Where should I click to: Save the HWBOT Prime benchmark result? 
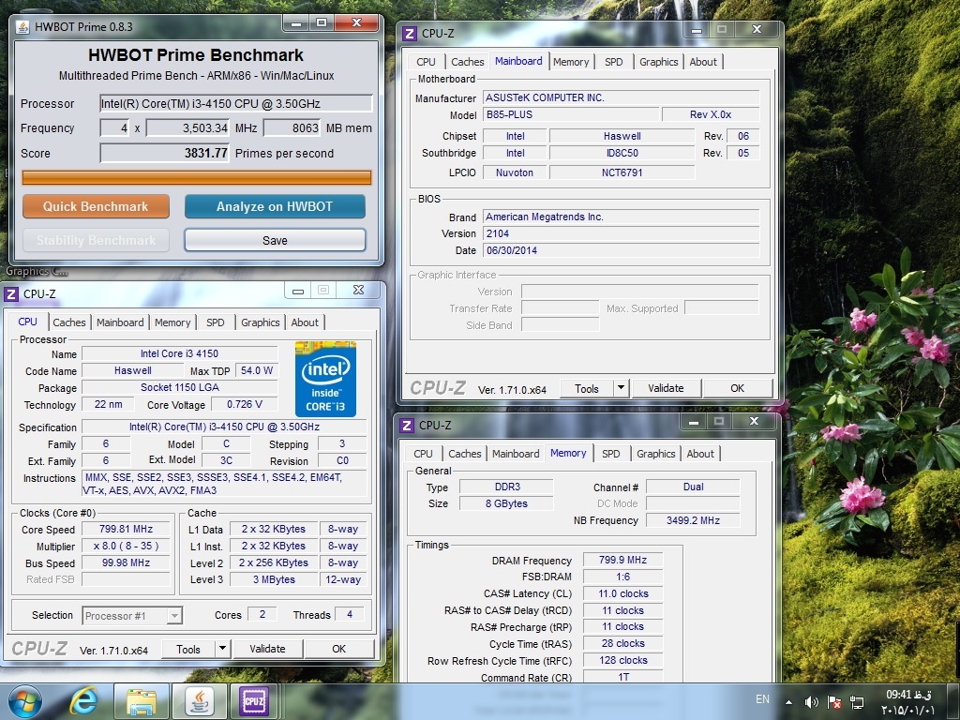click(x=275, y=240)
